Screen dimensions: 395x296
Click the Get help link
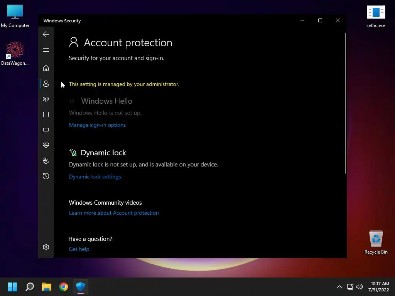[79, 249]
